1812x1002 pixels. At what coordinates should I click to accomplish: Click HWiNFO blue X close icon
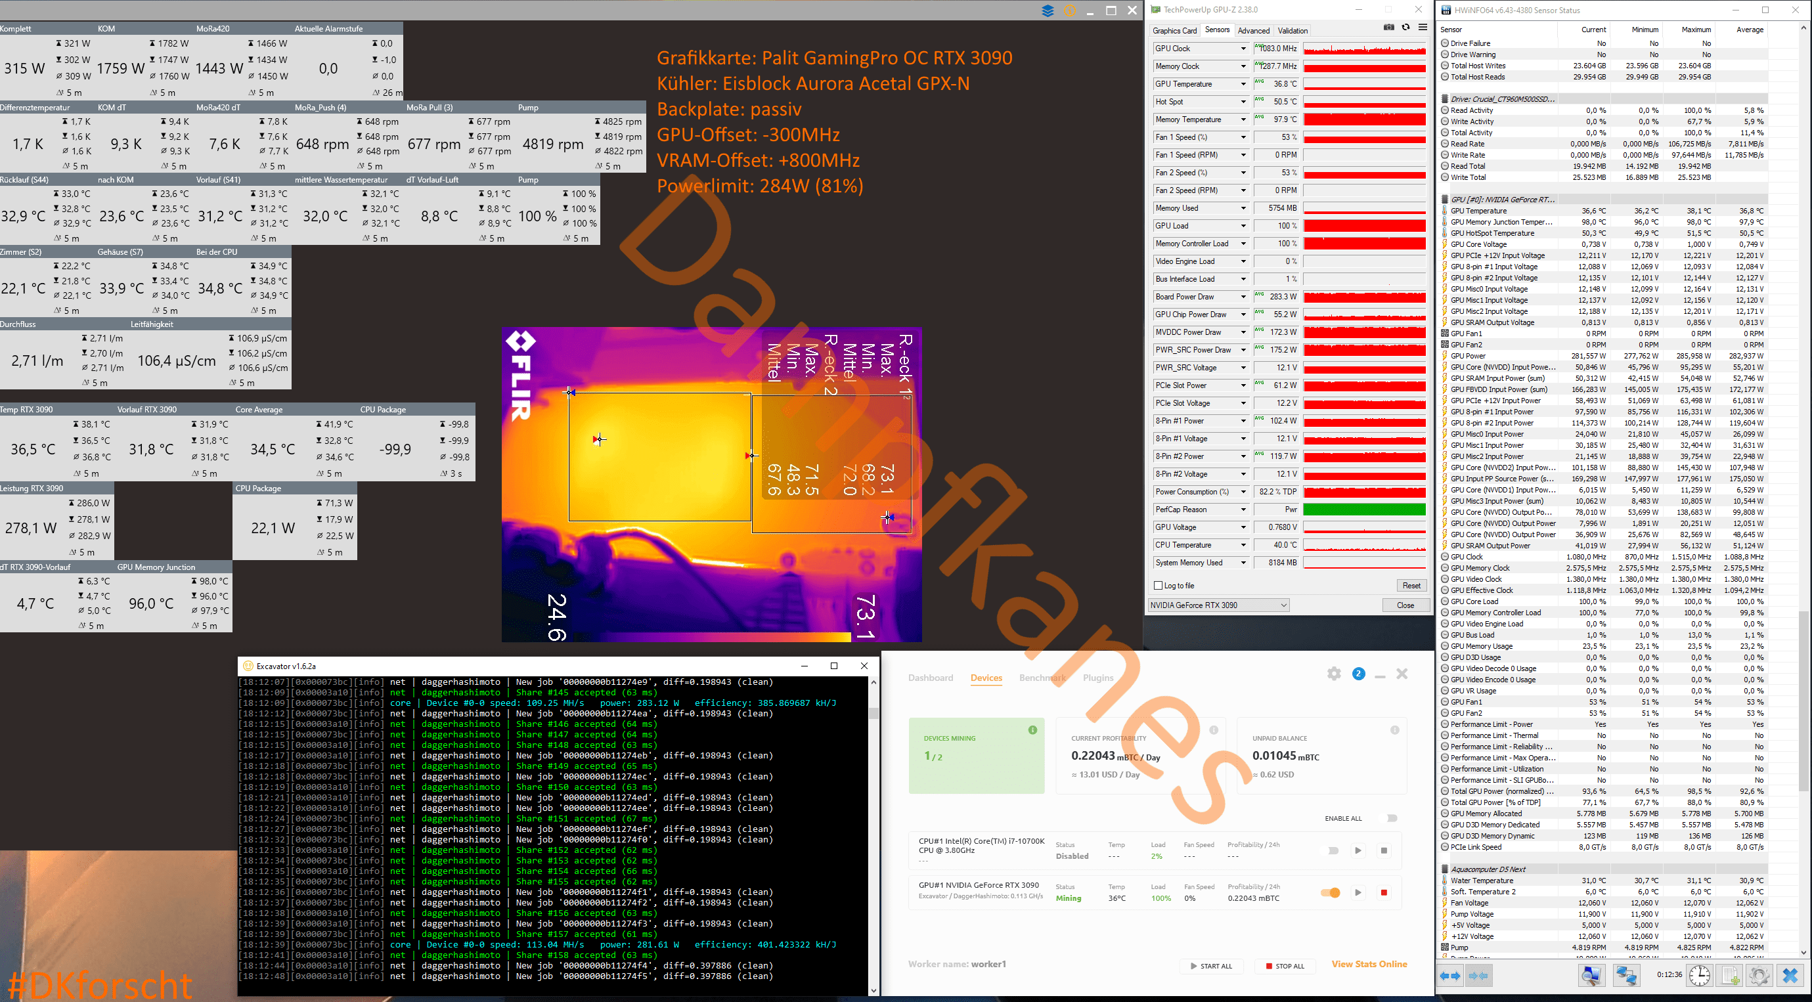[x=1790, y=976]
